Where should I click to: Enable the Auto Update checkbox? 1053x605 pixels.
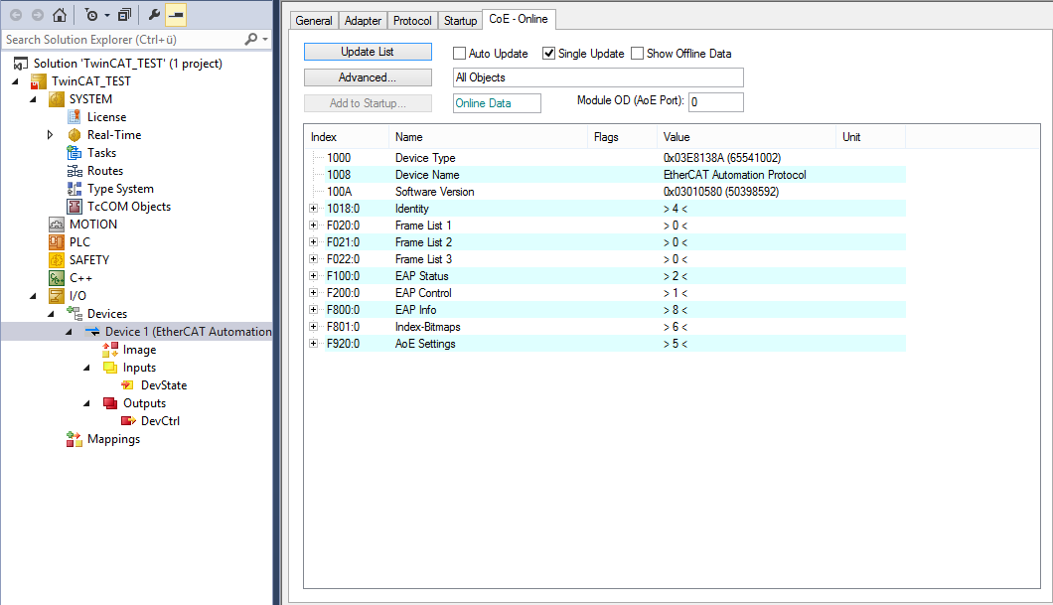point(459,53)
